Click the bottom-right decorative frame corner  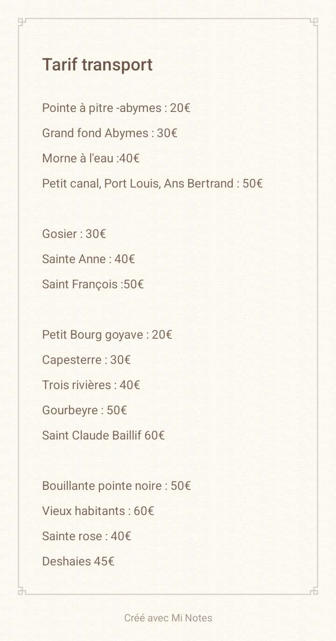click(314, 591)
